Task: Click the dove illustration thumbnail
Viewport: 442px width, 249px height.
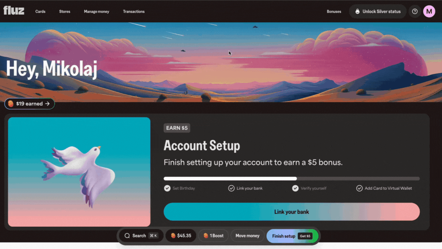Action: pos(79,172)
